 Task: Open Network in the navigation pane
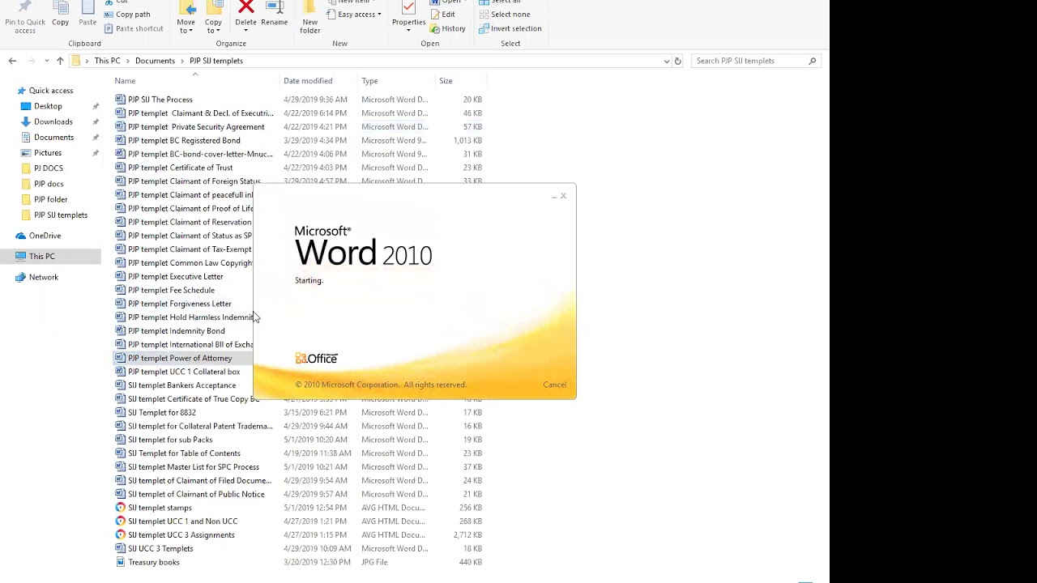pos(44,277)
